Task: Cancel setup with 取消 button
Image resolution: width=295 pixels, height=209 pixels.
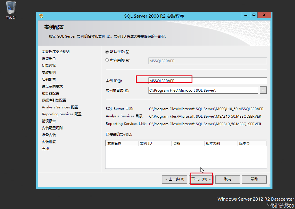Action: click(x=228, y=179)
